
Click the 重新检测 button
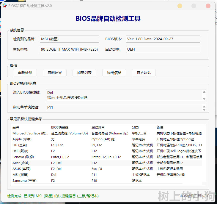point(25,73)
